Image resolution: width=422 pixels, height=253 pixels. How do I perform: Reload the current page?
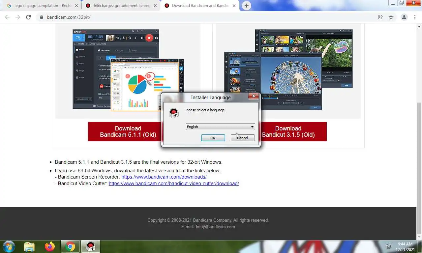(28, 17)
